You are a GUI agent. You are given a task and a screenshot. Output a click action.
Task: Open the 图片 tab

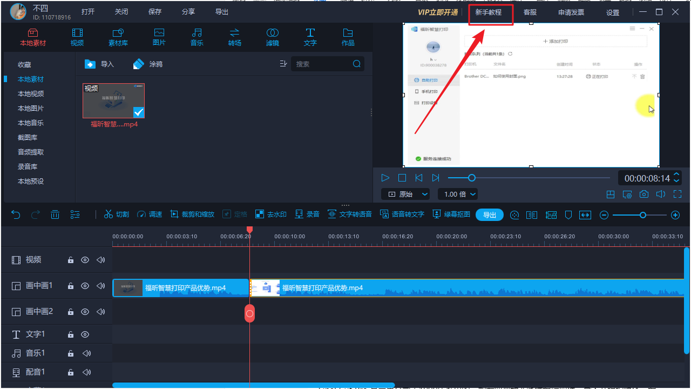(159, 37)
